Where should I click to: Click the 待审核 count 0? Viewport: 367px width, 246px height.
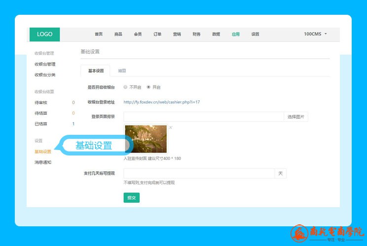point(73,102)
